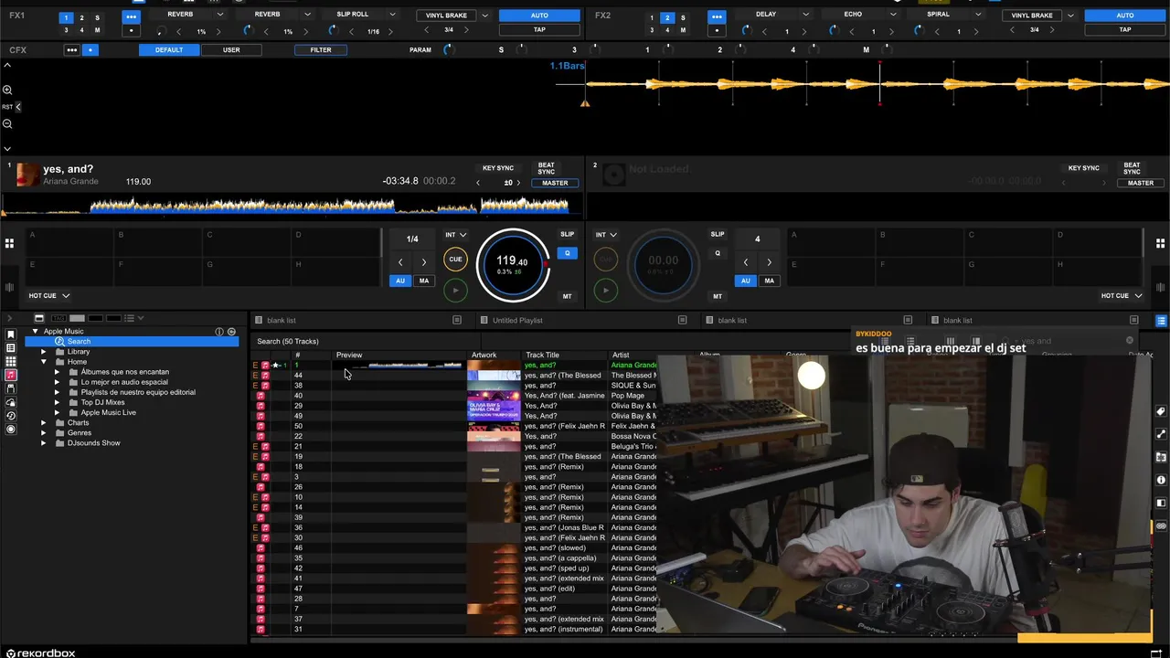Toggle MA manual loop on deck 1
This screenshot has width=1170, height=658.
click(x=424, y=281)
